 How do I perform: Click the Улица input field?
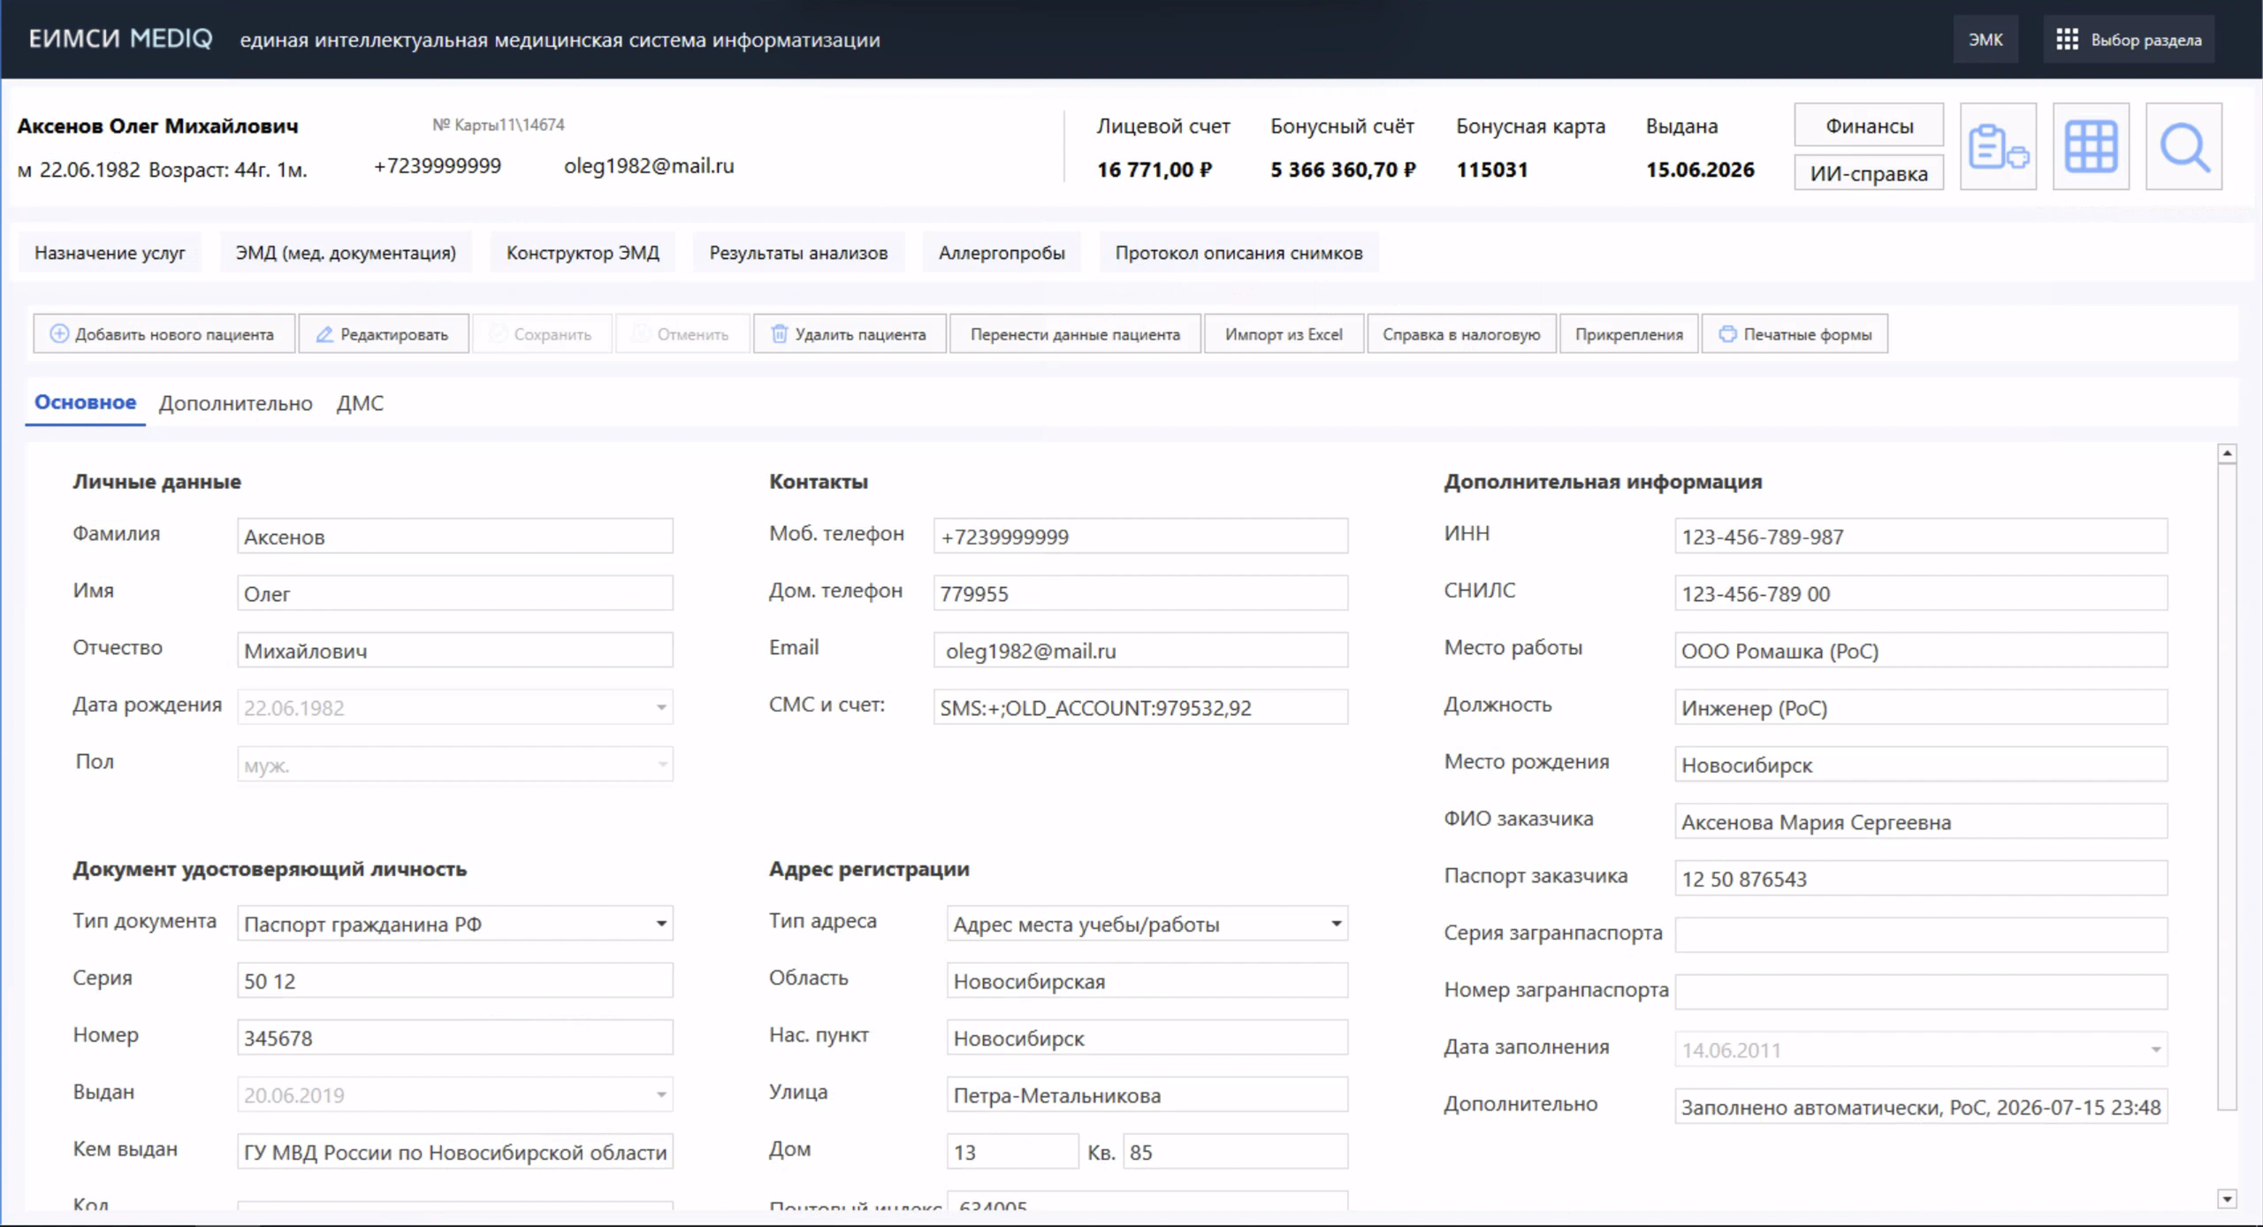[1147, 1094]
